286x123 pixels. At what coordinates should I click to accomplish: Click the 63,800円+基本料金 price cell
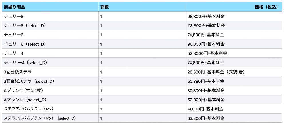click(x=206, y=118)
